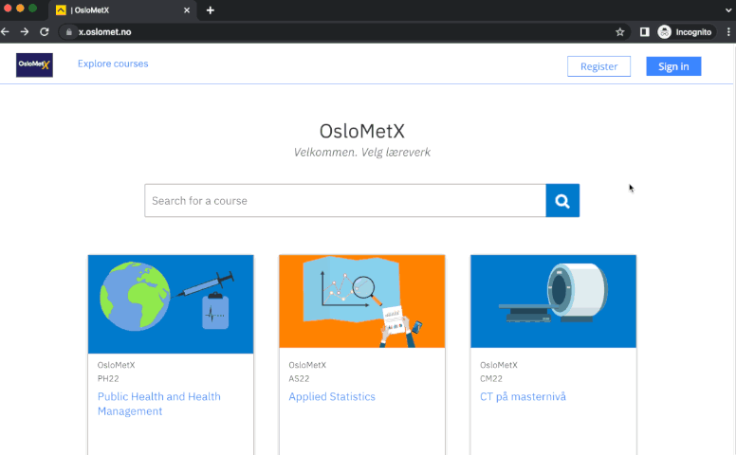Click the lock icon in address bar
The width and height of the screenshot is (736, 455).
[x=69, y=32]
